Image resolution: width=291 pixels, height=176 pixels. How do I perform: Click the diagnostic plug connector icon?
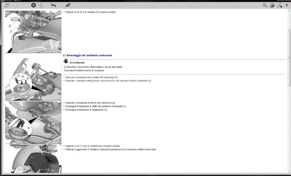click(x=67, y=5)
